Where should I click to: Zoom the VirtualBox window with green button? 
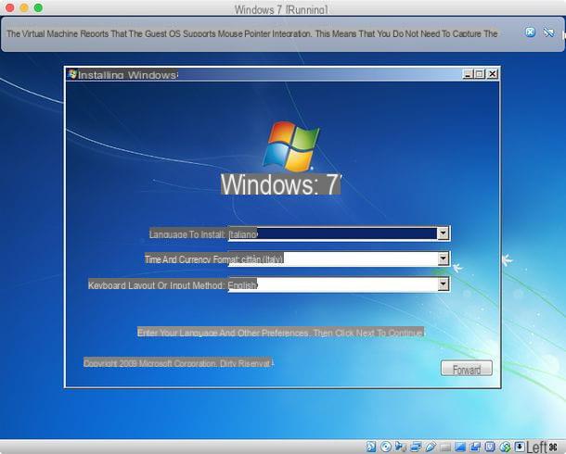point(38,7)
